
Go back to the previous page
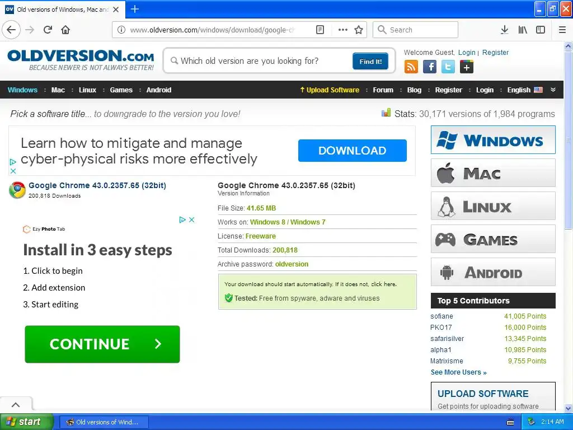11,30
